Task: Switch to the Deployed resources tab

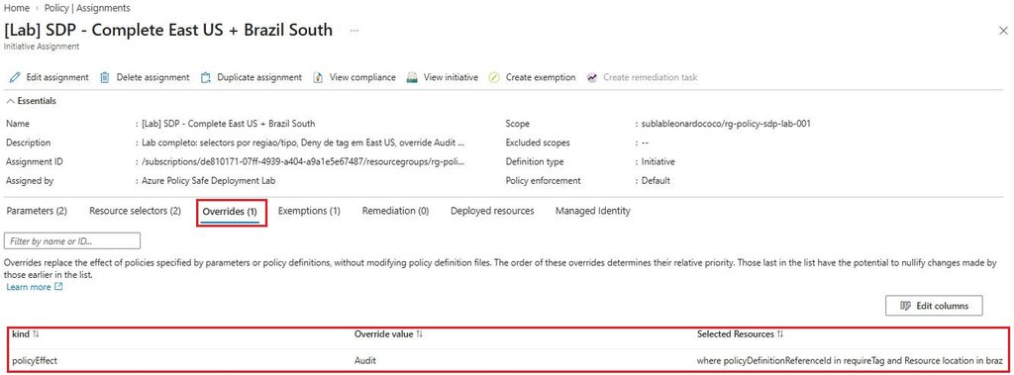Action: pyautogui.click(x=492, y=211)
